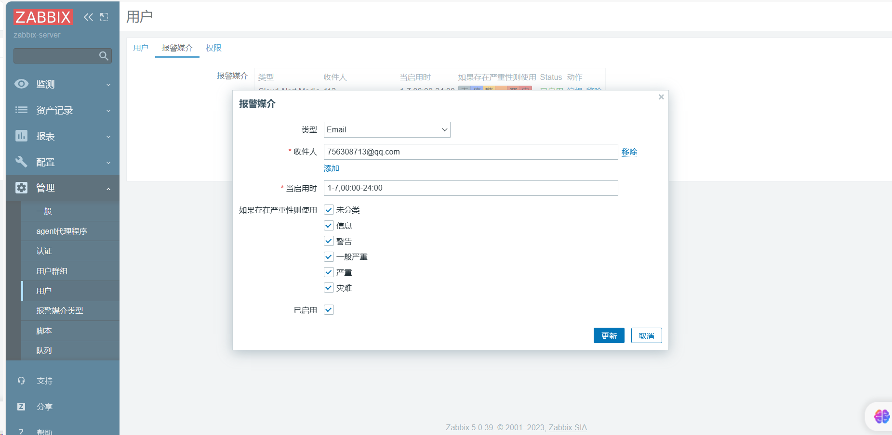Viewport: 892px width, 435px height.
Task: Expand the 资产记录 menu chevron
Action: coord(108,111)
